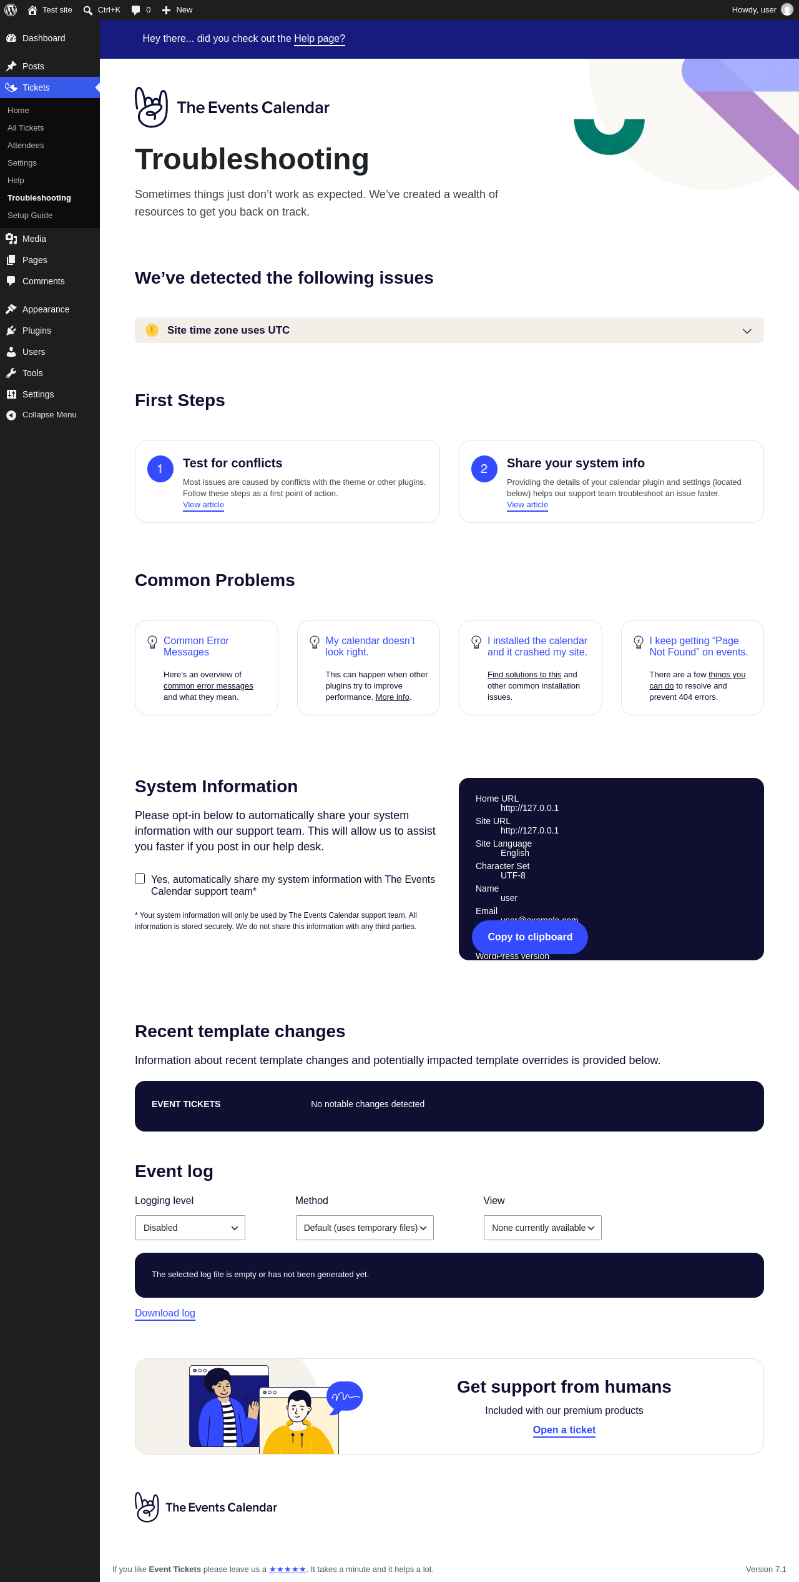Click "My calendar doesn't look right" title
799x1582 pixels.
(370, 646)
